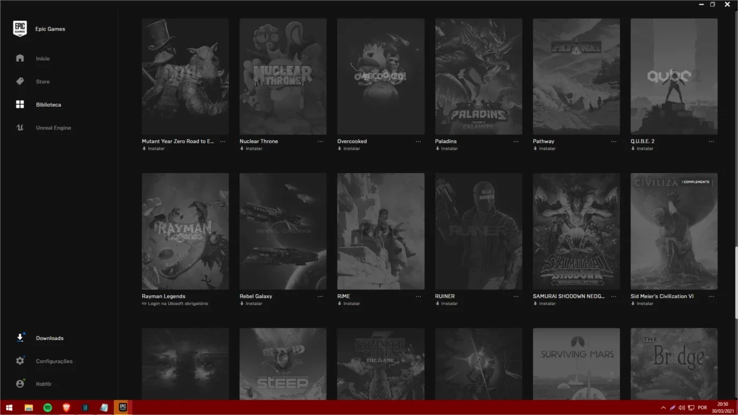Click Instalar under Sid Meier's Civilization VI
Screen dimensions: 738x415
click(x=642, y=304)
